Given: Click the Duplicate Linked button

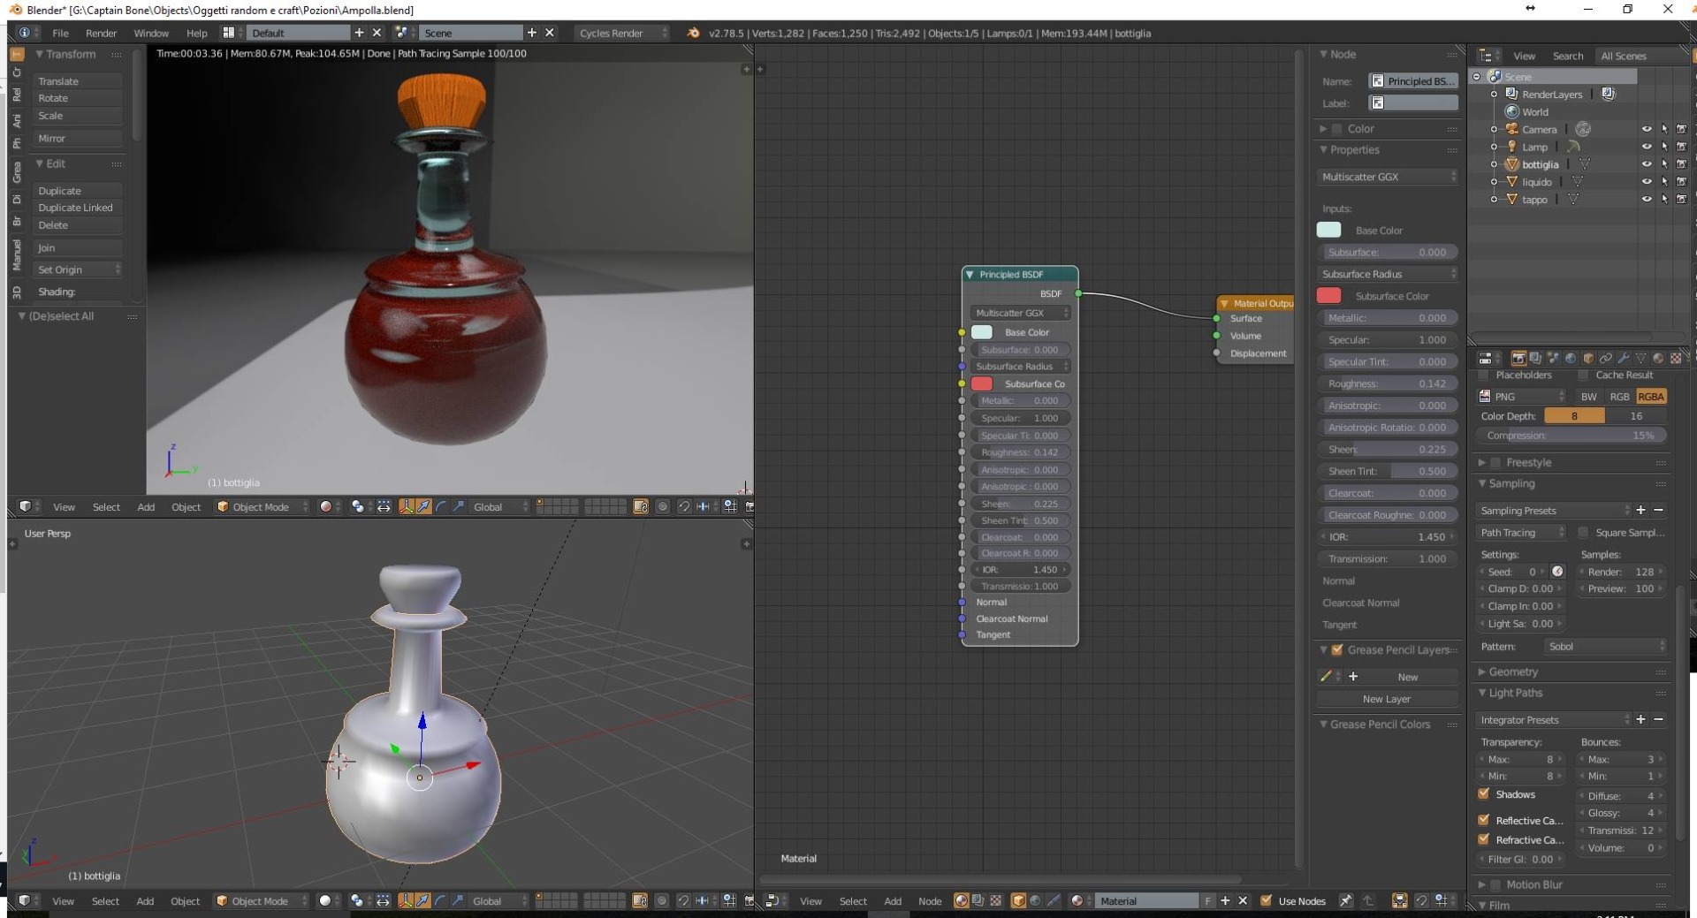Looking at the screenshot, I should [x=78, y=208].
